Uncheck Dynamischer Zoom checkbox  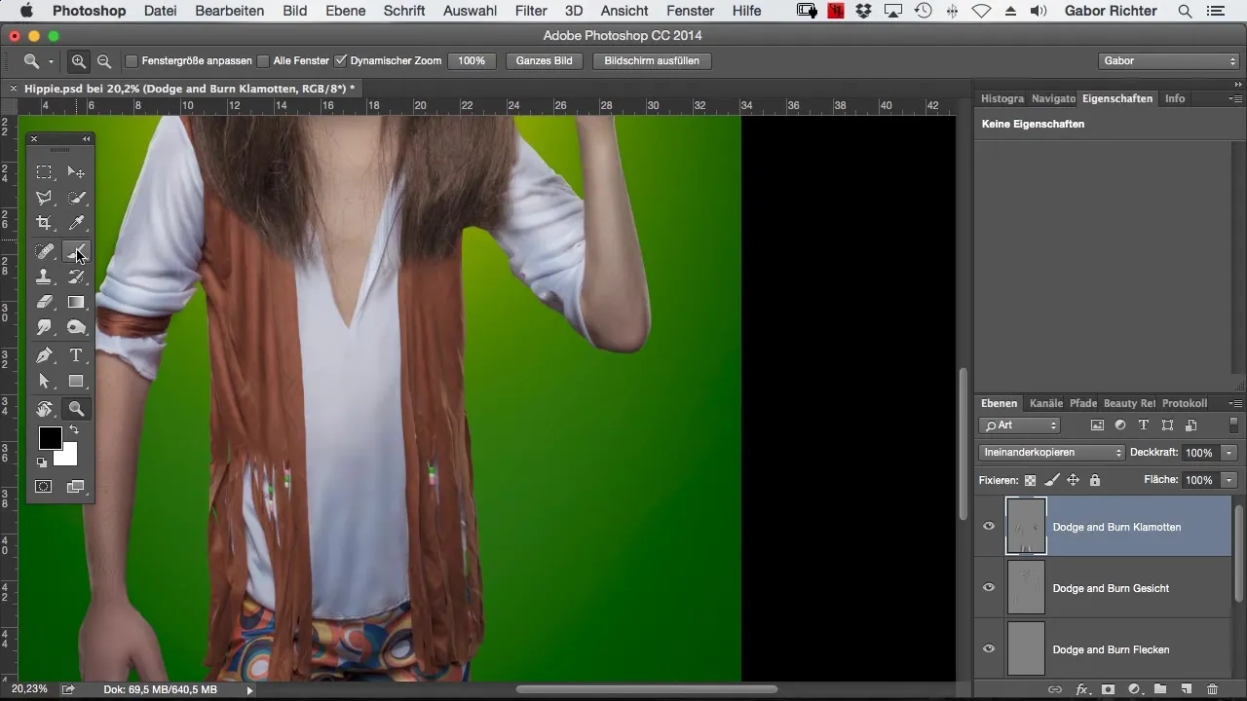click(340, 60)
